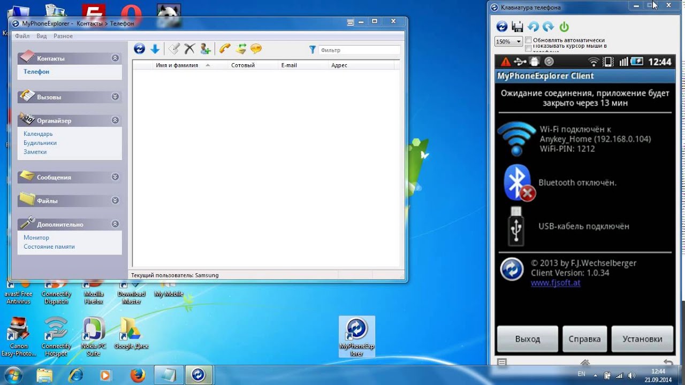Viewport: 685px width, 385px height.
Task: Open Будильники in the sidebar
Action: (x=40, y=143)
